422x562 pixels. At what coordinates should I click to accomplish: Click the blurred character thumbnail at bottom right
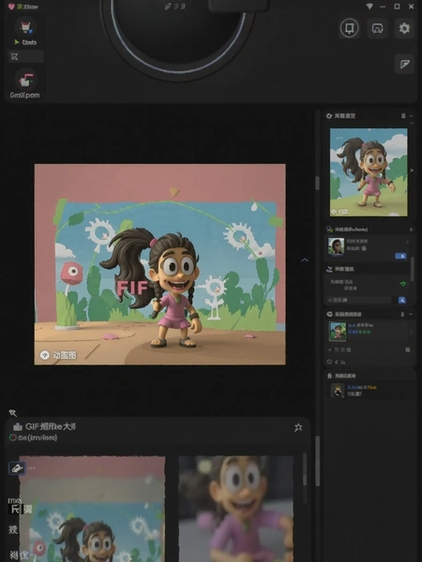[x=236, y=509]
